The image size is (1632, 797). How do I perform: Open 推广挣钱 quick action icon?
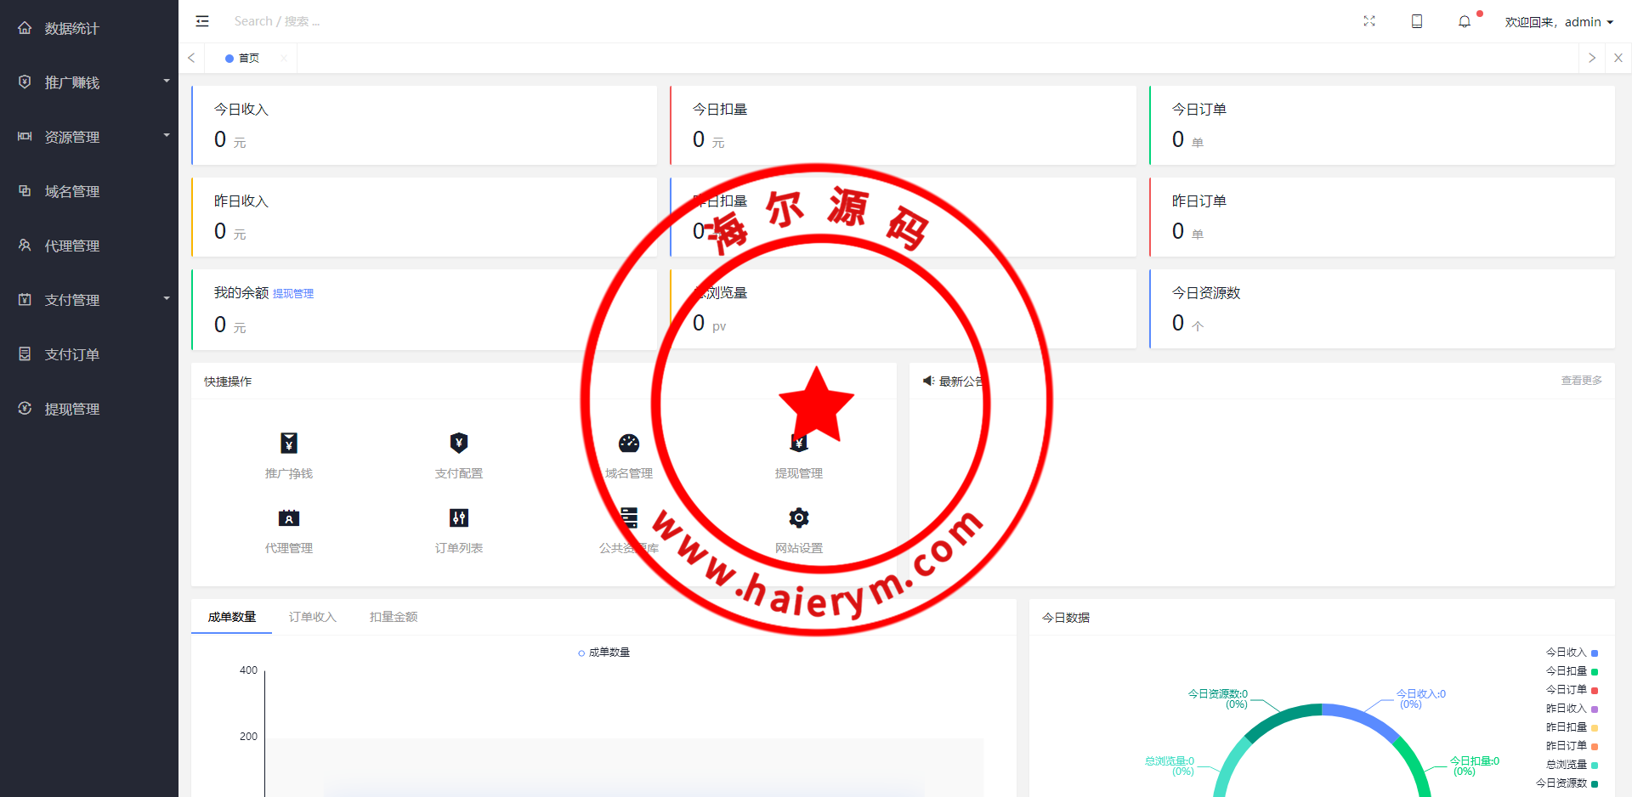(289, 444)
